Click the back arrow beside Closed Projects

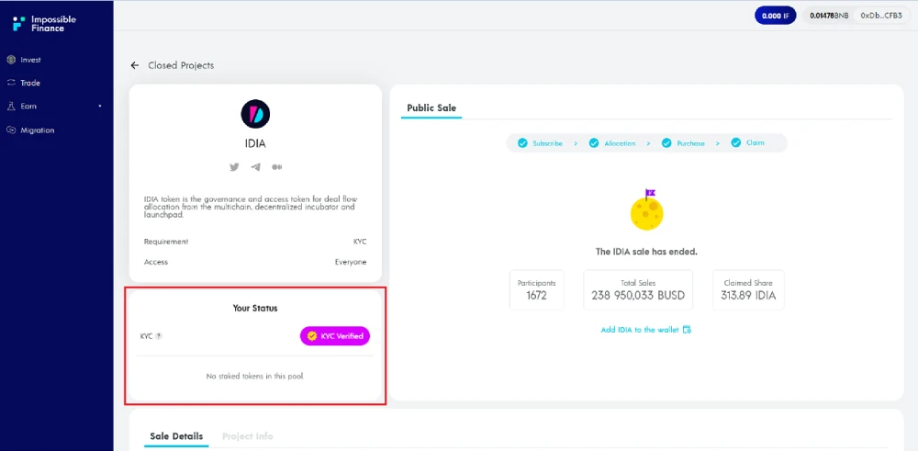135,65
